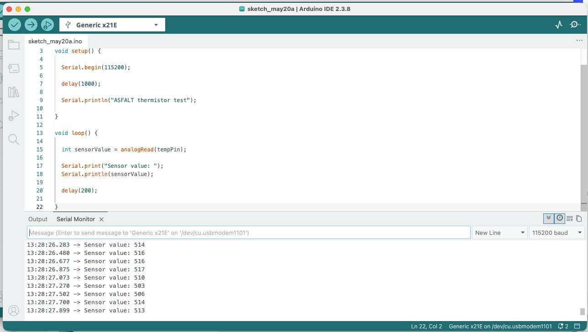Click the Verify sketch checkmark button
This screenshot has height=332, width=588.
pos(15,25)
